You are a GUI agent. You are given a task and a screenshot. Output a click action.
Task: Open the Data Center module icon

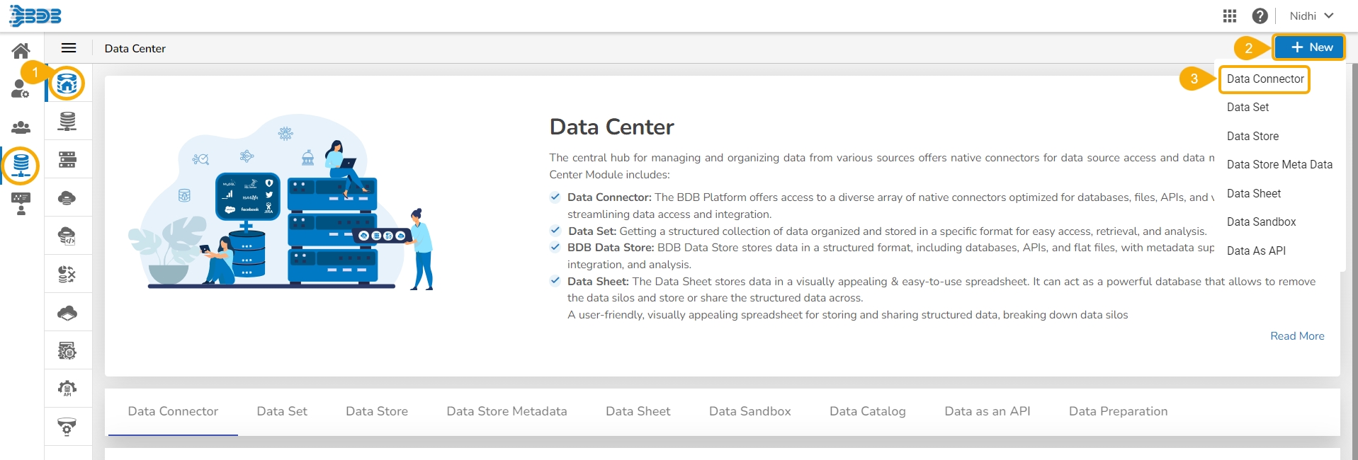pyautogui.click(x=21, y=165)
